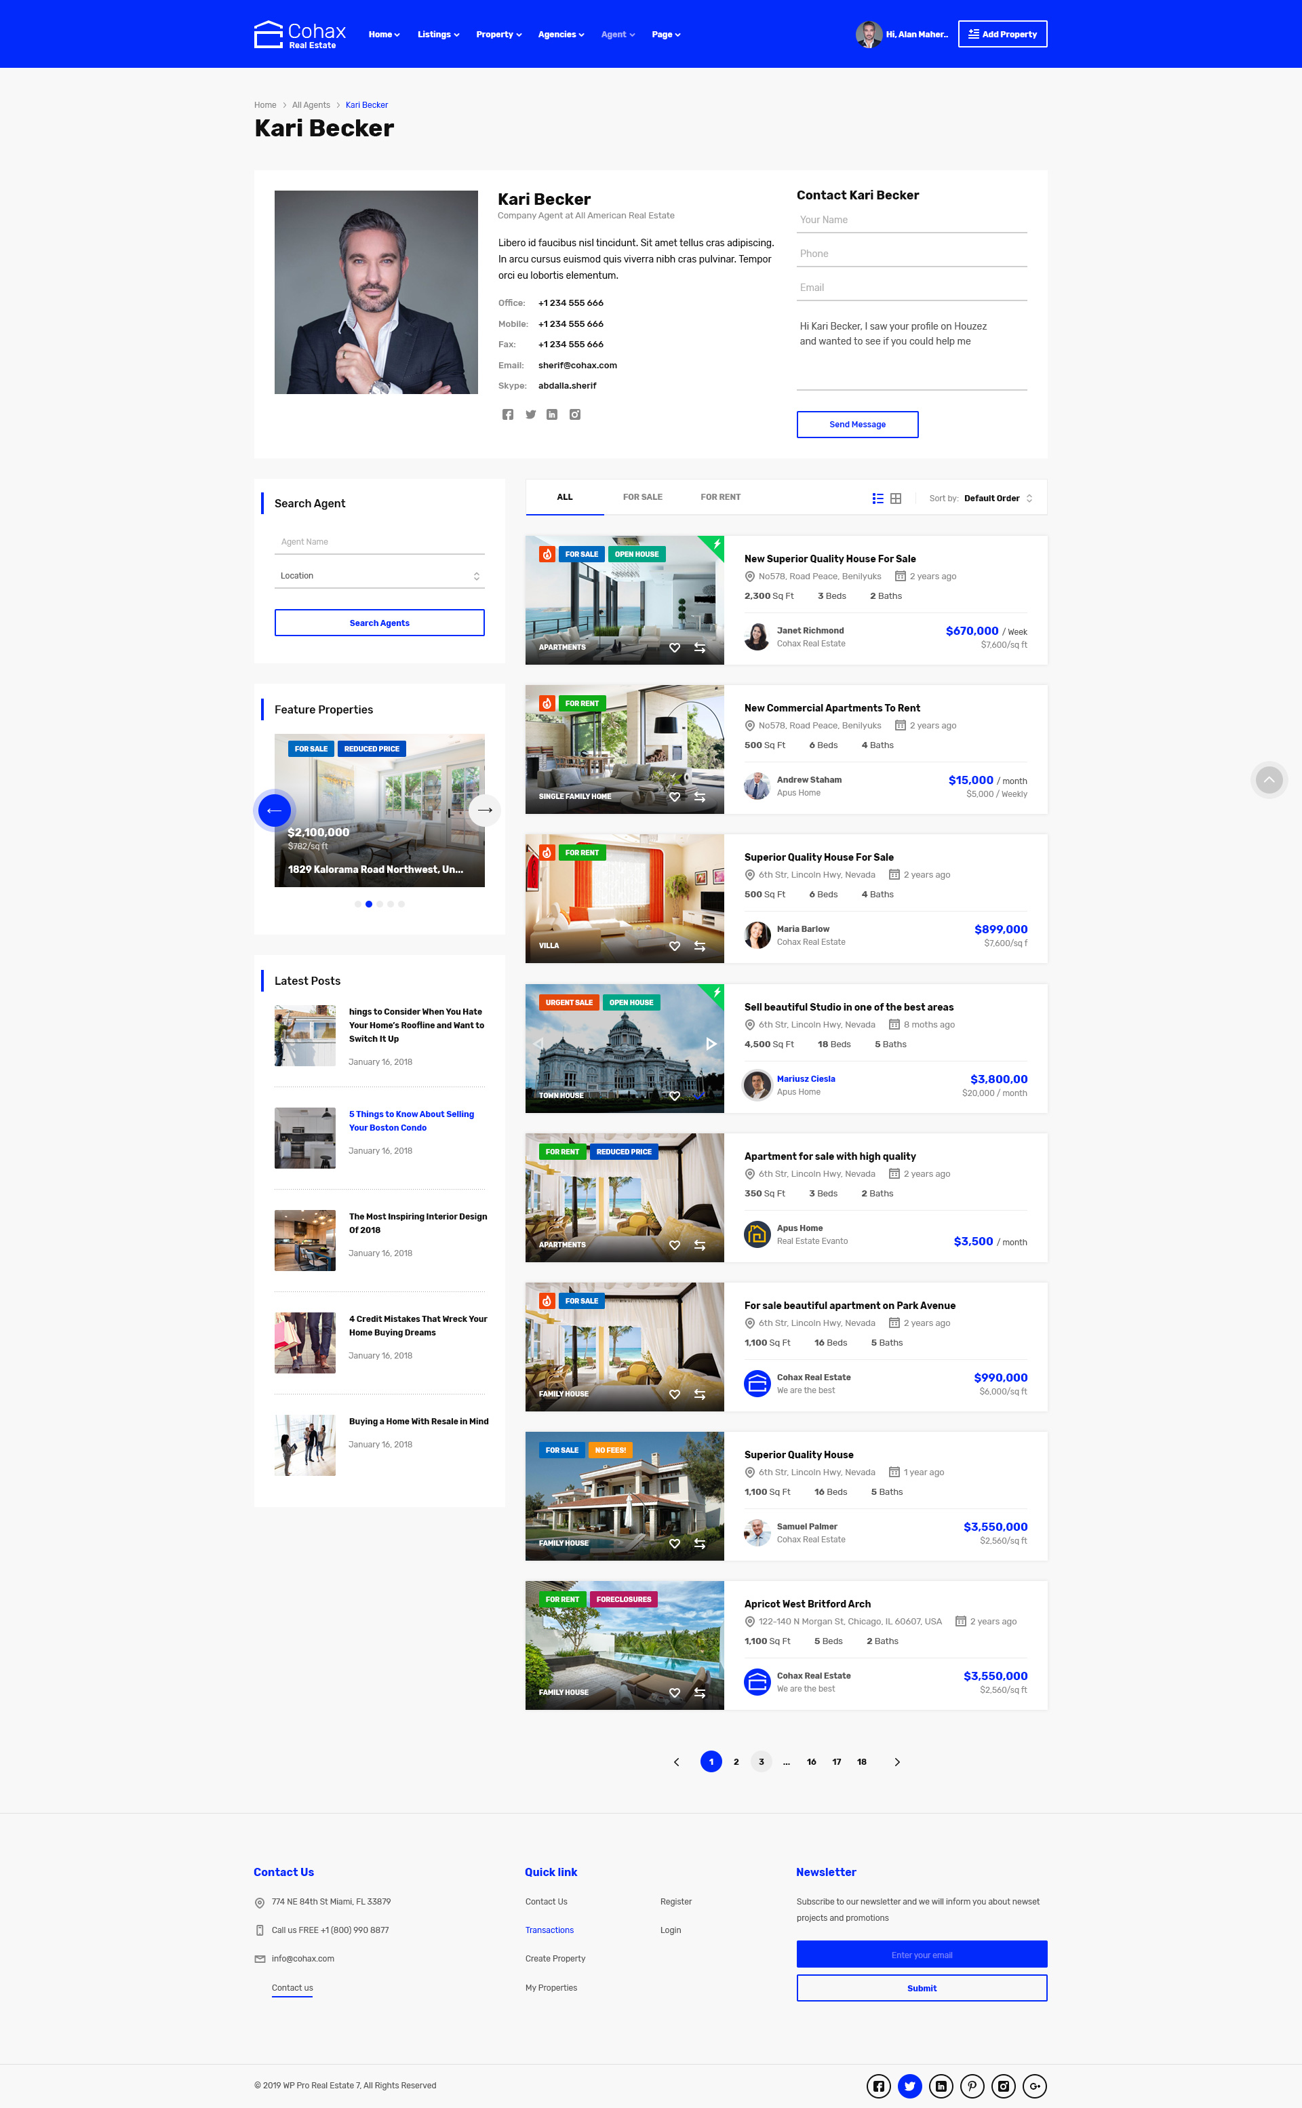
Task: Open the Location dropdown in Search Agent
Action: (379, 575)
